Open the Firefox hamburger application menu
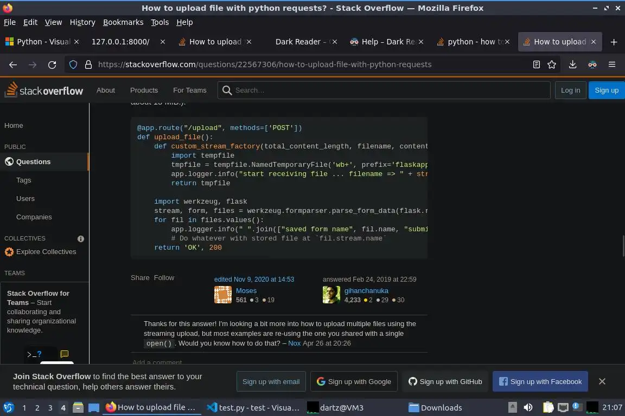This screenshot has width=625, height=416. click(x=612, y=64)
